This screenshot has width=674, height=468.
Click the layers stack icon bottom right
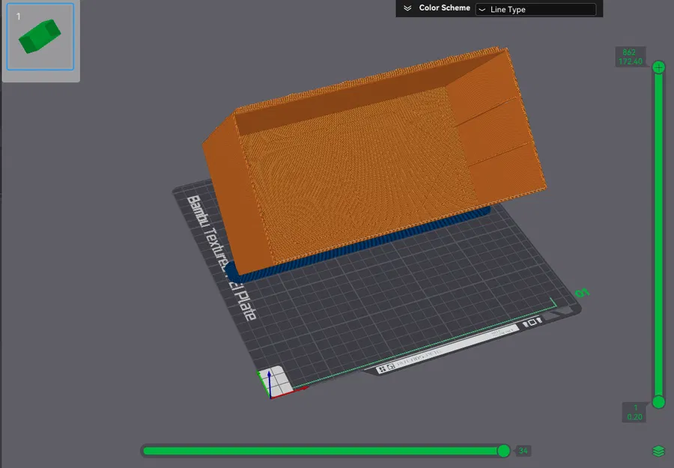658,451
